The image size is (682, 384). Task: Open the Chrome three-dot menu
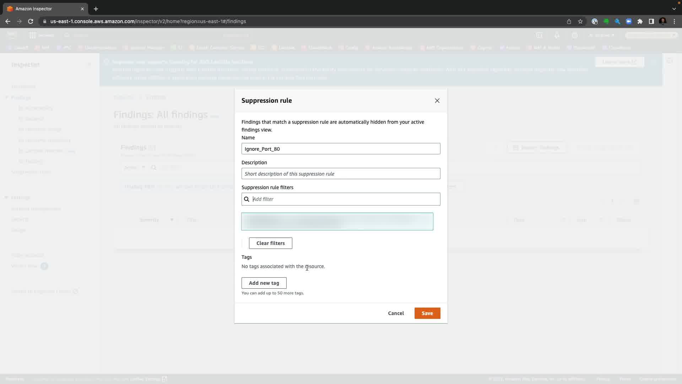click(674, 21)
